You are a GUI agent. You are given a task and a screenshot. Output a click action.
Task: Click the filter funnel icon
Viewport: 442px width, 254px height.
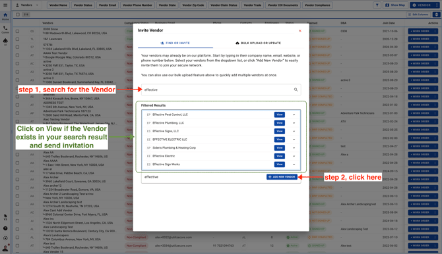click(377, 5)
